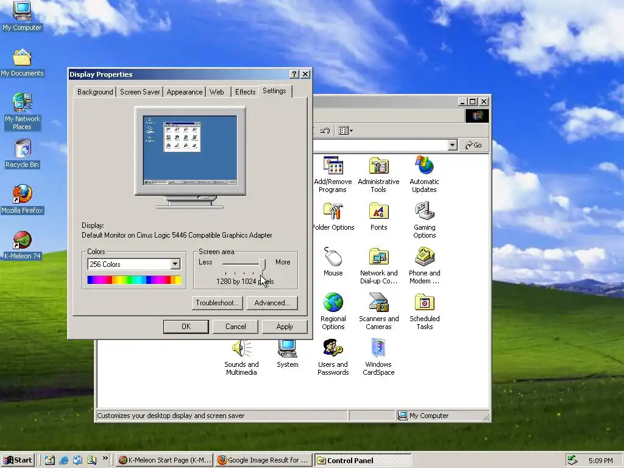The image size is (624, 468).
Task: Select Mozilla Firefox desktop shortcut
Action: pyautogui.click(x=22, y=199)
